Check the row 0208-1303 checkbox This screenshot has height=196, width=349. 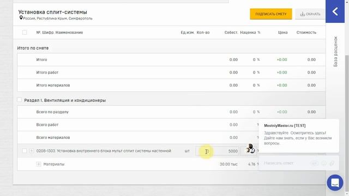[x=25, y=151]
